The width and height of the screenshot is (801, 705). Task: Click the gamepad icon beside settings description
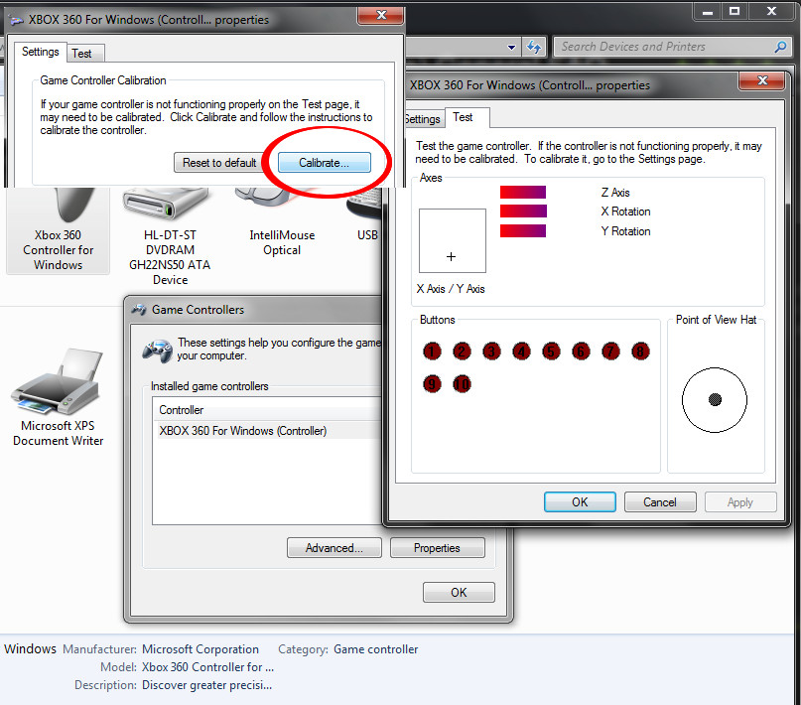(x=158, y=351)
